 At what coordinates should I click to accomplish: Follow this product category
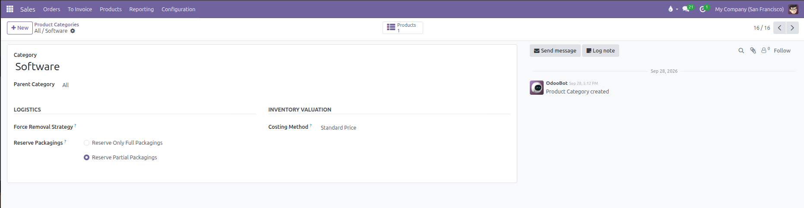[x=782, y=51]
